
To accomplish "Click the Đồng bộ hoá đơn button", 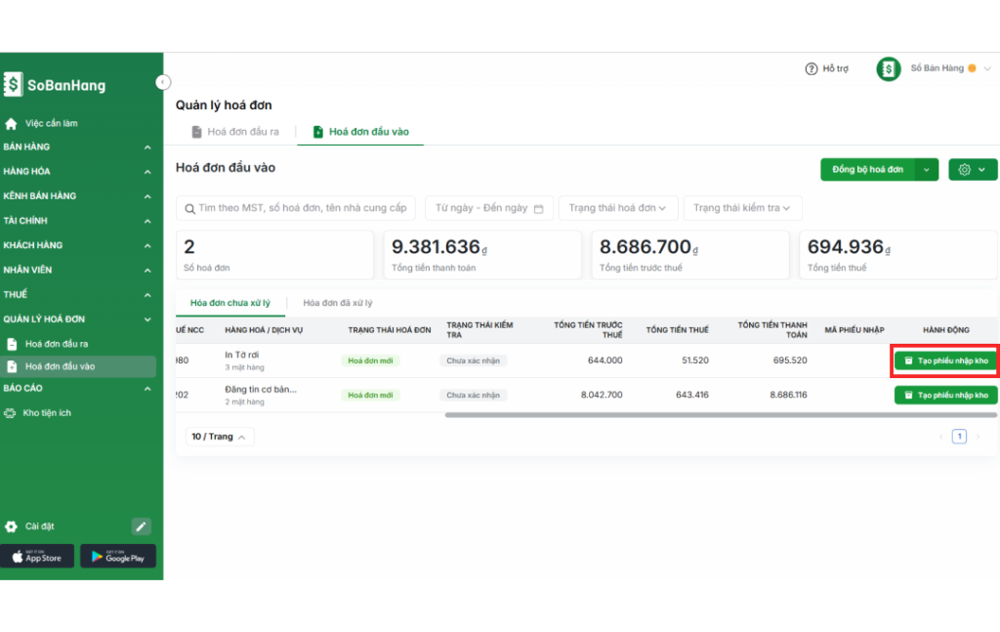I will [x=867, y=170].
